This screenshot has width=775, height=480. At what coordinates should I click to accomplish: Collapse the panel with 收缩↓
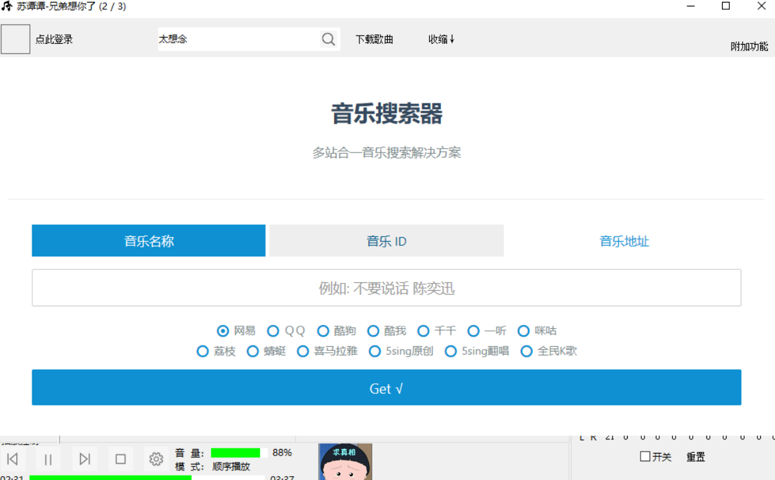tap(441, 39)
